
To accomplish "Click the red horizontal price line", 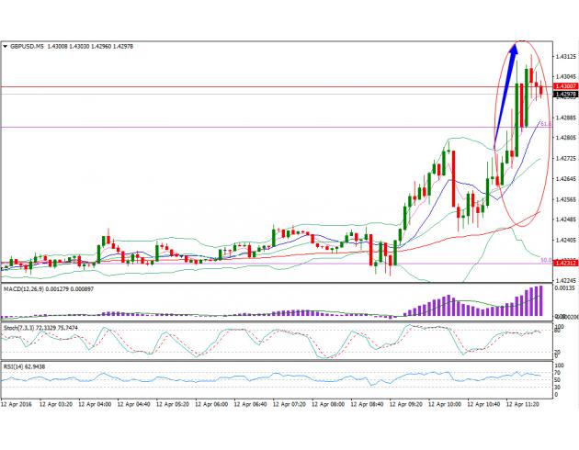I will [x=276, y=87].
